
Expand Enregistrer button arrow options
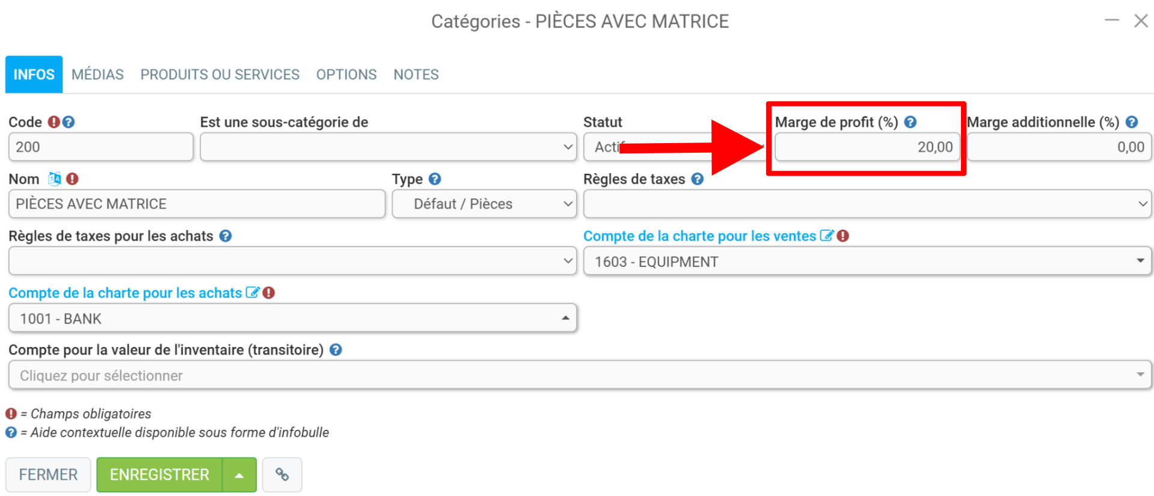[239, 475]
